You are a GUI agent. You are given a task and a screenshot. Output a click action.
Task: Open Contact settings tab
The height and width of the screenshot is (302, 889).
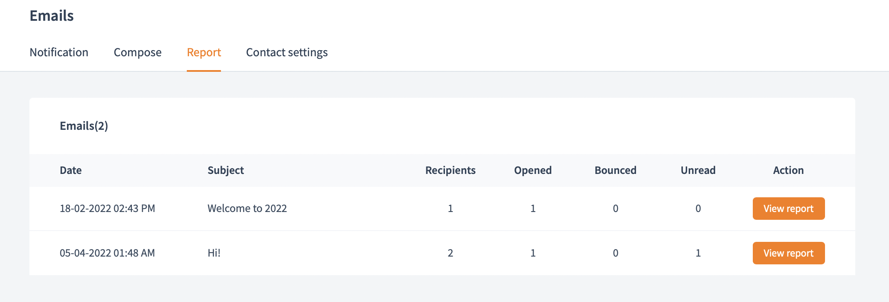(287, 52)
